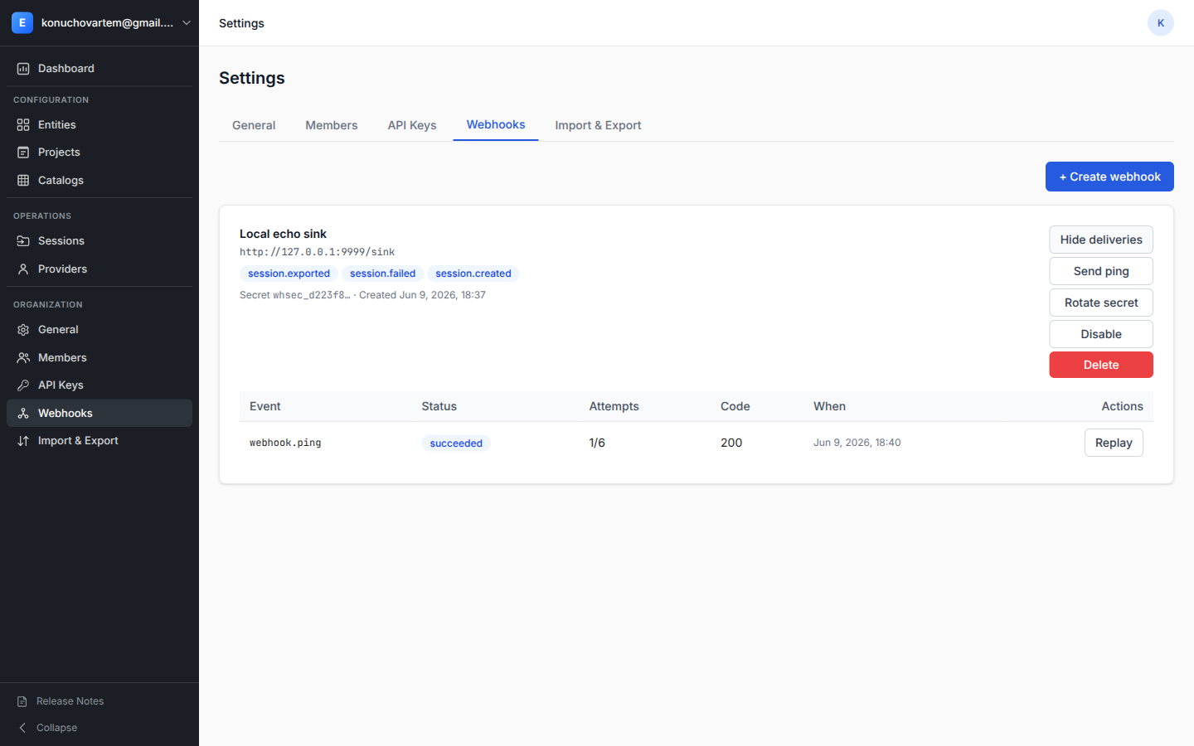
Task: Click the Local echo sink title
Action: coord(283,234)
